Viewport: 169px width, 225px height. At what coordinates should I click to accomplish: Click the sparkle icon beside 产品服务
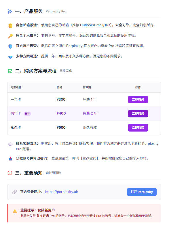pyautogui.click(x=10, y=11)
